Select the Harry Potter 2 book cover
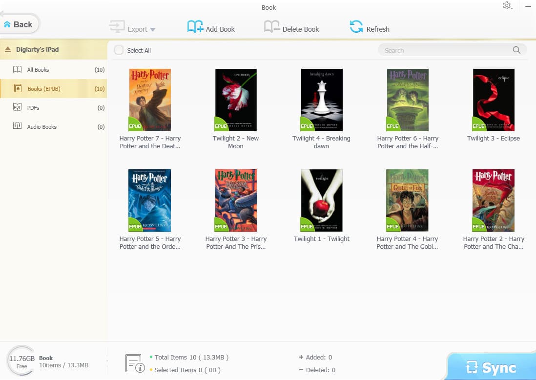536x380 pixels. click(x=493, y=200)
